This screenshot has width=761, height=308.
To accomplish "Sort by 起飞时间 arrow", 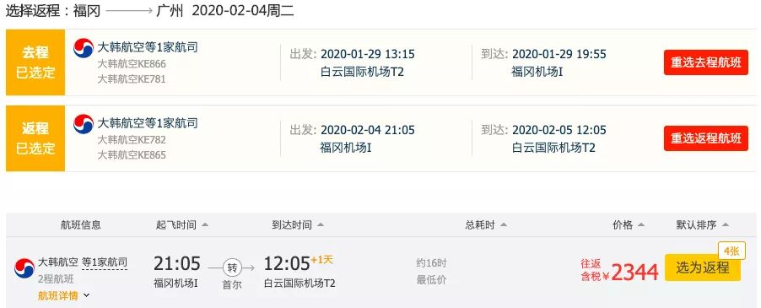I will 205,225.
